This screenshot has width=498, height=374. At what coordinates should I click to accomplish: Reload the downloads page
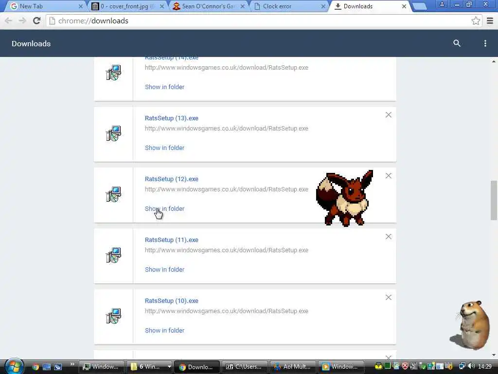(x=36, y=20)
